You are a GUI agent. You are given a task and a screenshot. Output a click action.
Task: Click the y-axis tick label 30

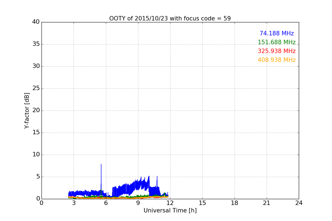click(36, 66)
